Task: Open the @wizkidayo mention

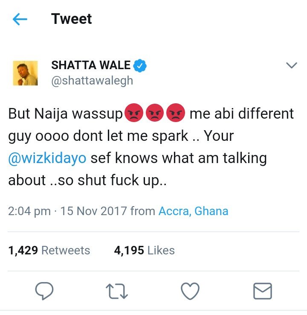Action: (x=47, y=158)
